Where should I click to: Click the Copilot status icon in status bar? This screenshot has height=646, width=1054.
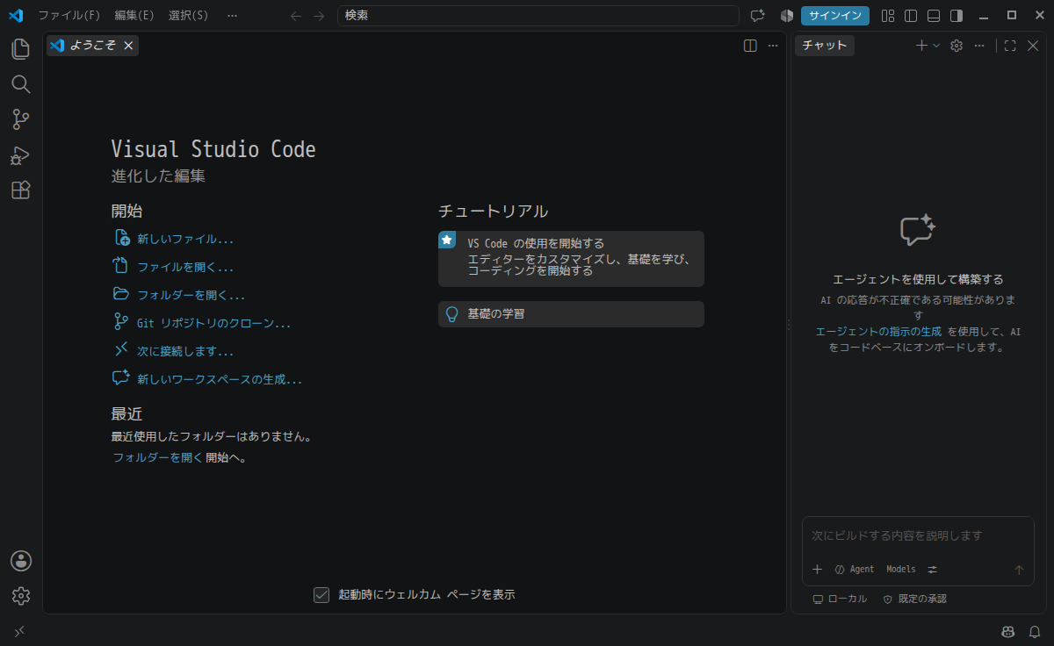1008,631
